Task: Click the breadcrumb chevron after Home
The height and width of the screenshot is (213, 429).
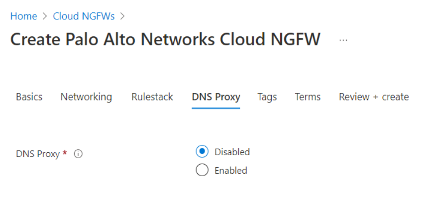Action: 45,16
